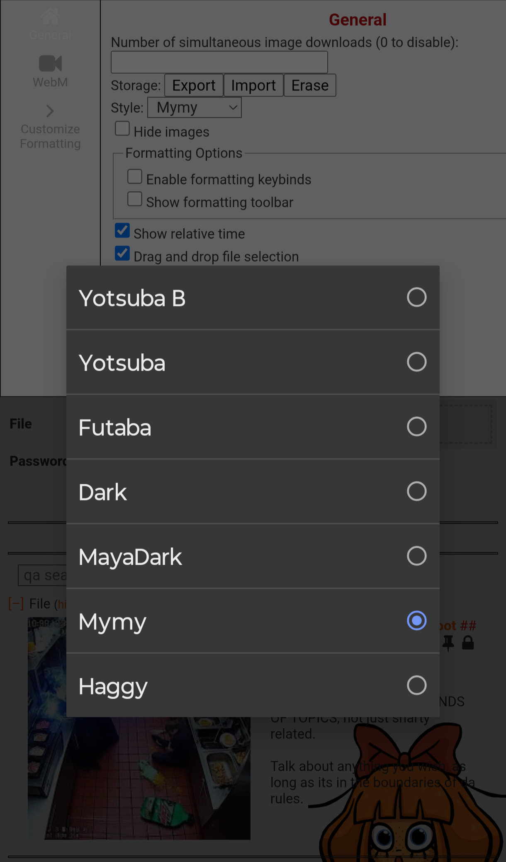This screenshot has width=506, height=862.
Task: Choose the Futaba radio option
Action: (x=416, y=427)
